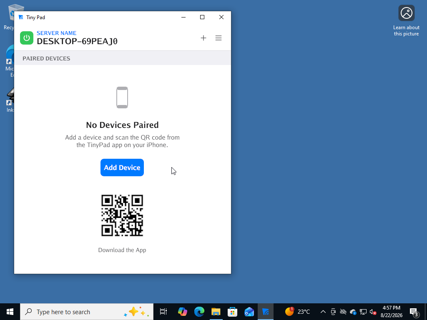This screenshot has width=427, height=320.
Task: Open the weather widget showing 23°C
Action: point(297,312)
